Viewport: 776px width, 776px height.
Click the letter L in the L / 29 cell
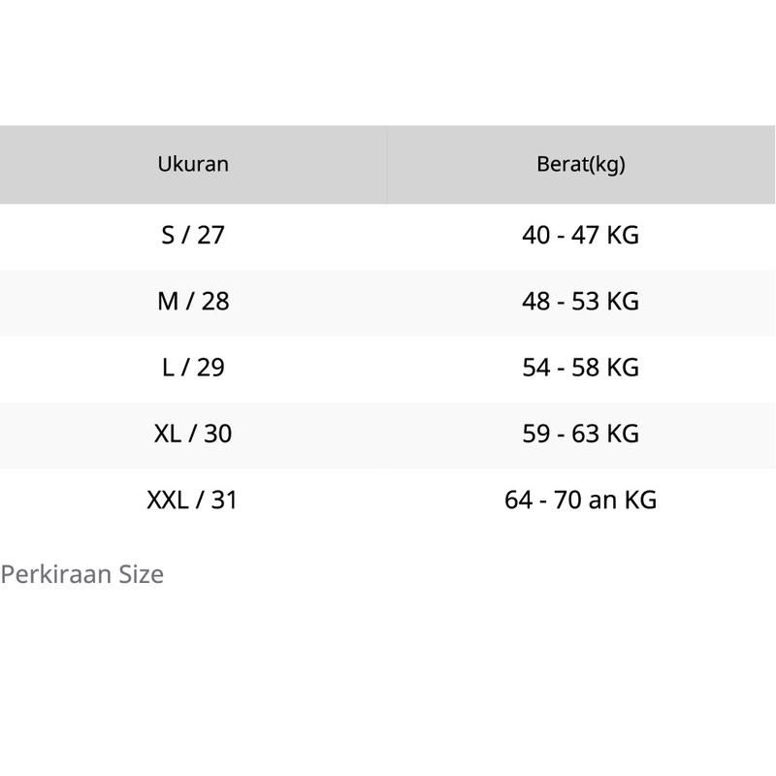(x=168, y=368)
